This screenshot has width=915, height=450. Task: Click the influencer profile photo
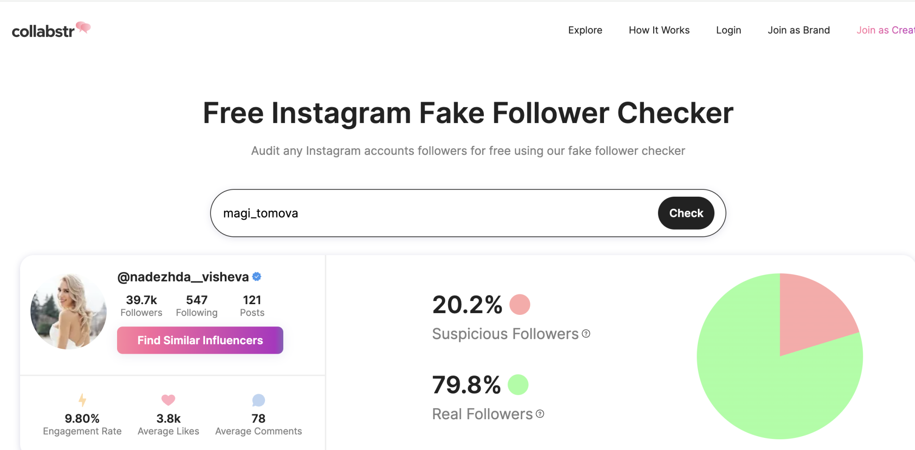[x=68, y=311]
